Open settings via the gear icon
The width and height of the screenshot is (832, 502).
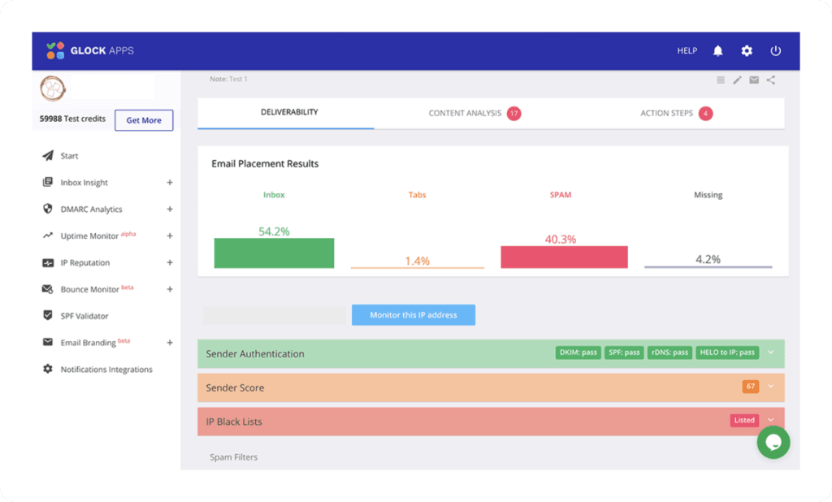click(747, 51)
